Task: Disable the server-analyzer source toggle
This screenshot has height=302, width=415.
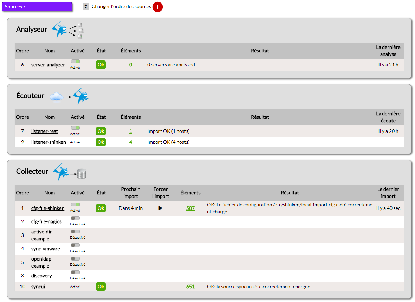Action: coord(75,62)
